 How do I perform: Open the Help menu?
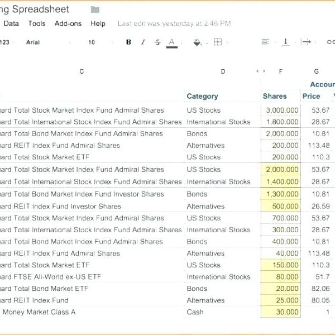[x=98, y=23]
